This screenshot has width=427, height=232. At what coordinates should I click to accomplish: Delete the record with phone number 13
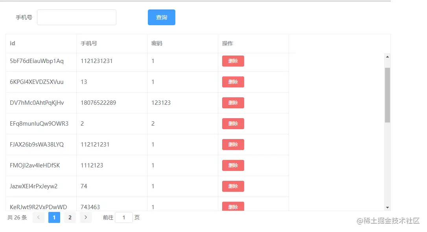pyautogui.click(x=233, y=82)
